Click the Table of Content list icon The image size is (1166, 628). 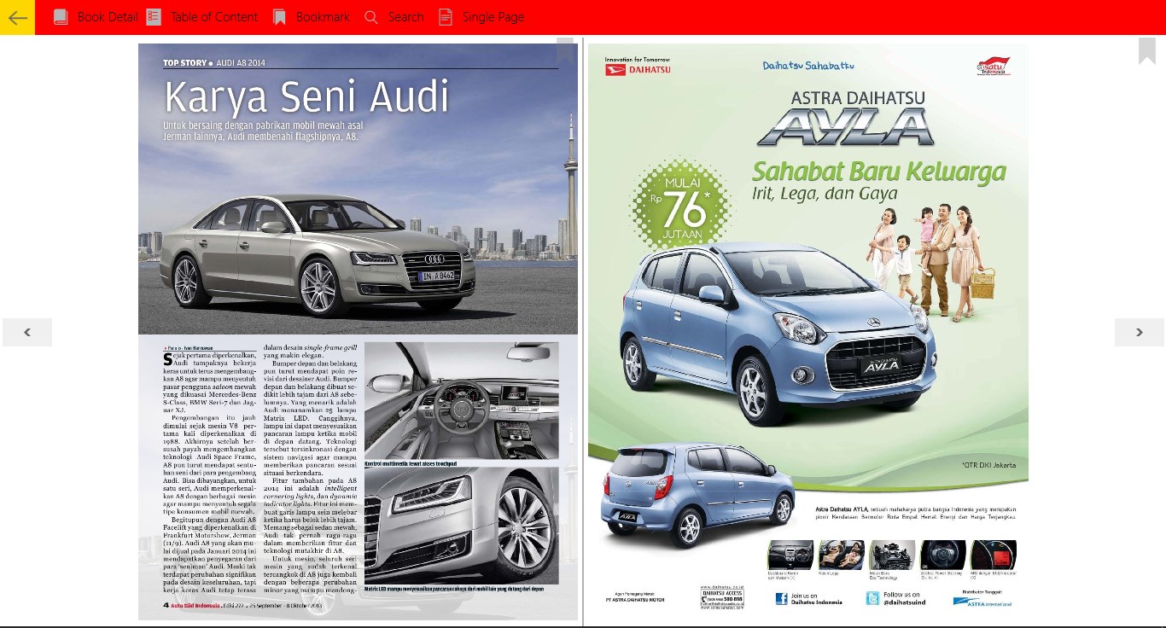[x=154, y=17]
